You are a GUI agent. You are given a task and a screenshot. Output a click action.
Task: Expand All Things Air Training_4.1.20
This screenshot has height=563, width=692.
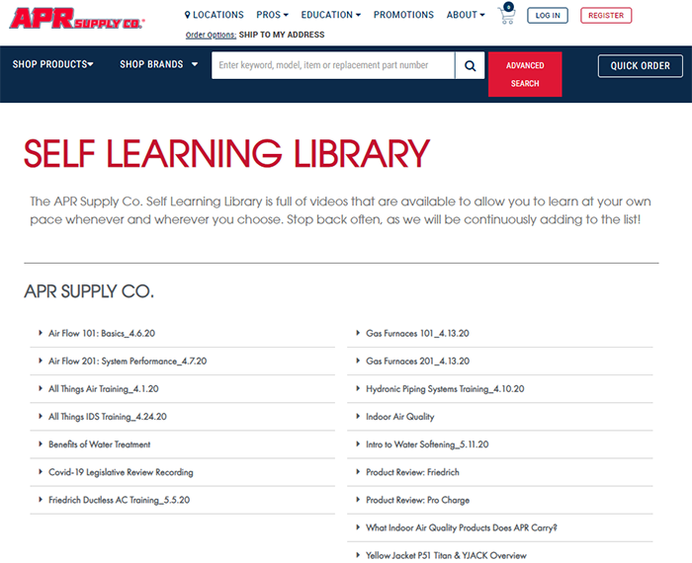pos(182,389)
